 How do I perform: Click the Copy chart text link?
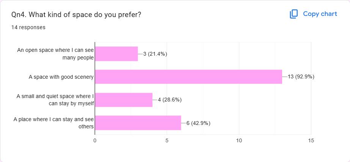[x=320, y=14]
